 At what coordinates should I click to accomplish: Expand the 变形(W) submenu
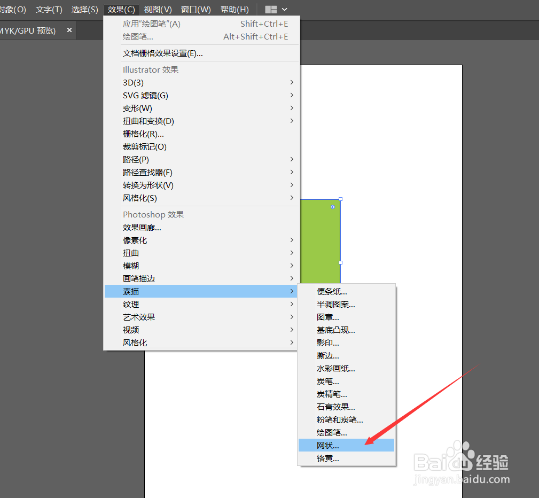point(202,108)
